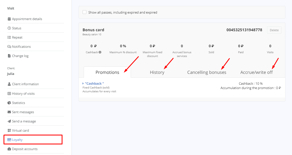Click the QR icon beside Virtual card
The height and width of the screenshot is (155, 292).
tap(9, 131)
